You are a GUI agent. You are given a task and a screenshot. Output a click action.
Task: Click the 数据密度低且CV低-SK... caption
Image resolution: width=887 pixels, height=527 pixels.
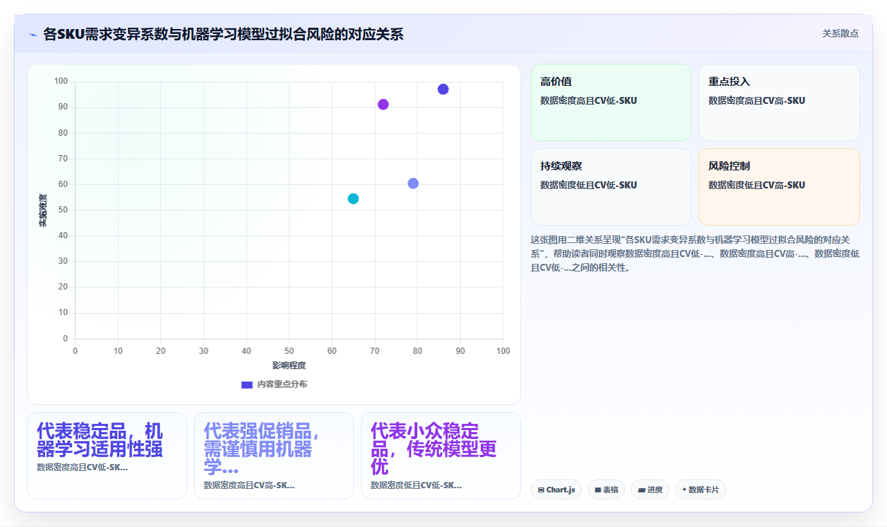(x=416, y=485)
